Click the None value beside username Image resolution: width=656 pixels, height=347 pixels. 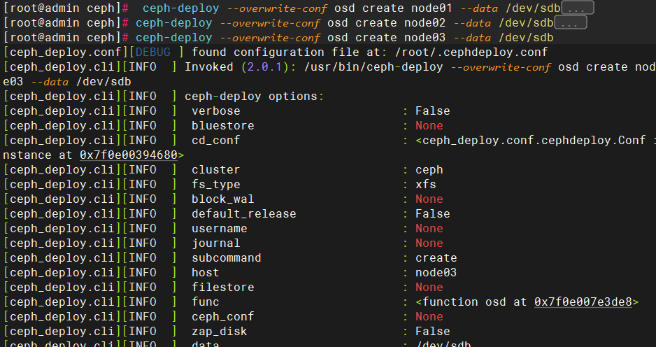click(x=429, y=228)
